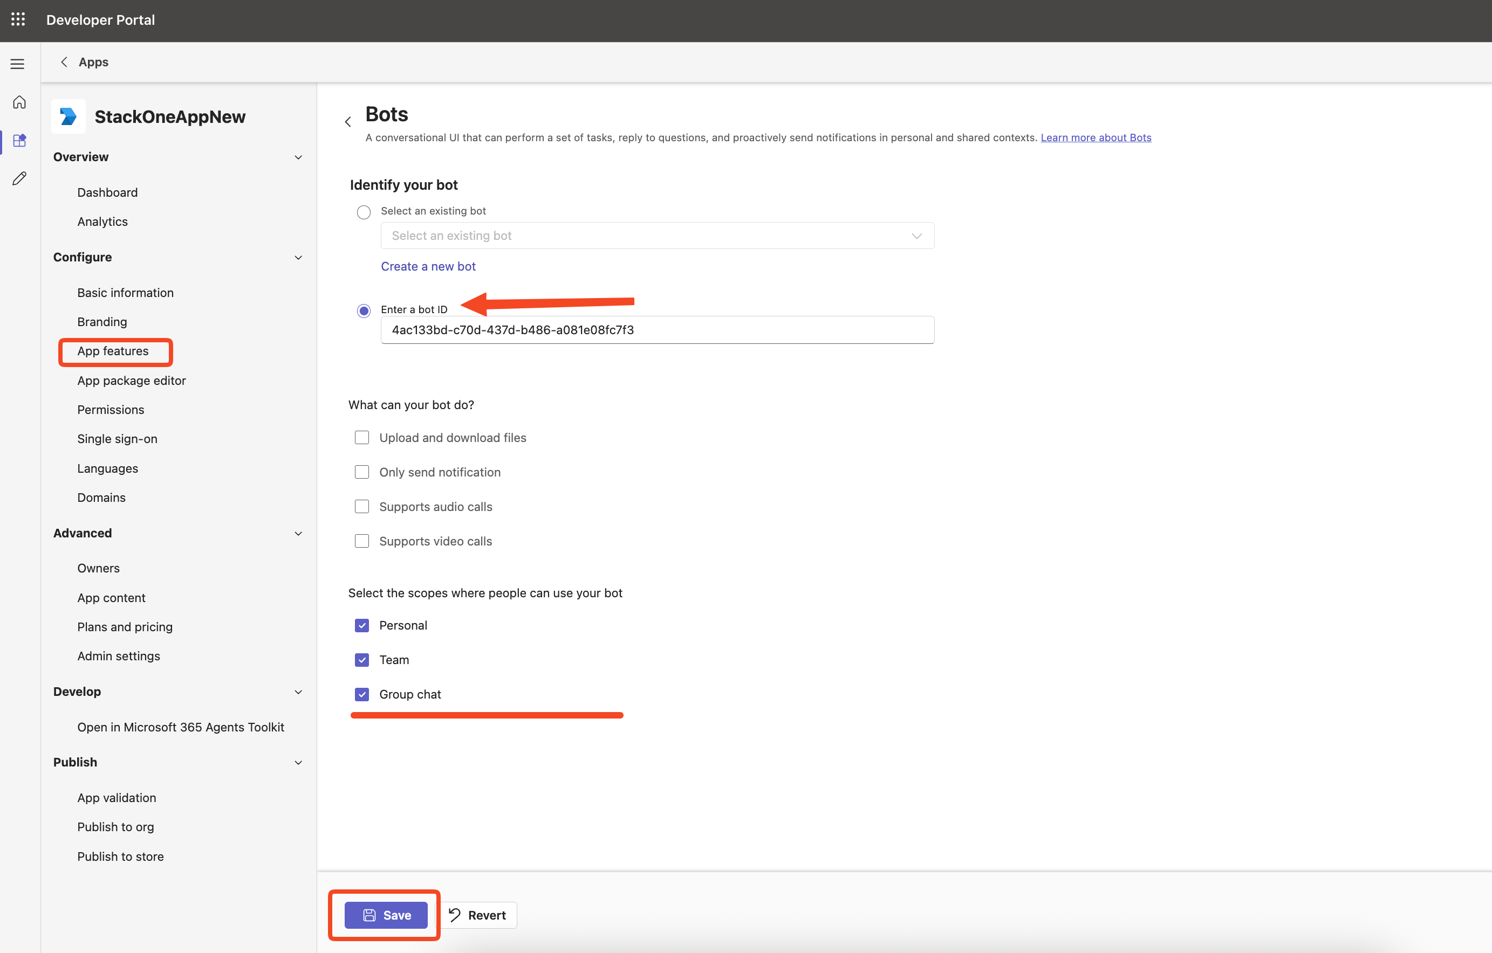The image size is (1492, 953).
Task: Open Permissions page
Action: pyautogui.click(x=110, y=410)
